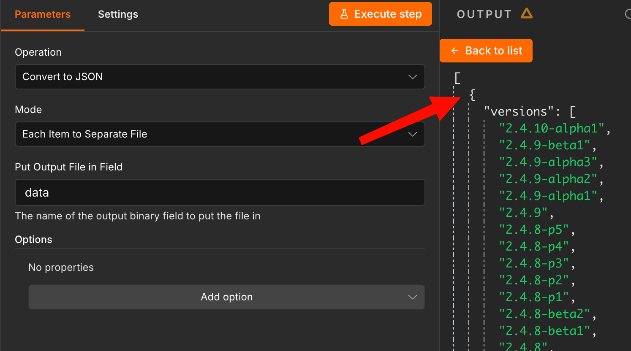The width and height of the screenshot is (631, 351).
Task: Select the "2.4.9-alpha2" value
Action: click(548, 179)
